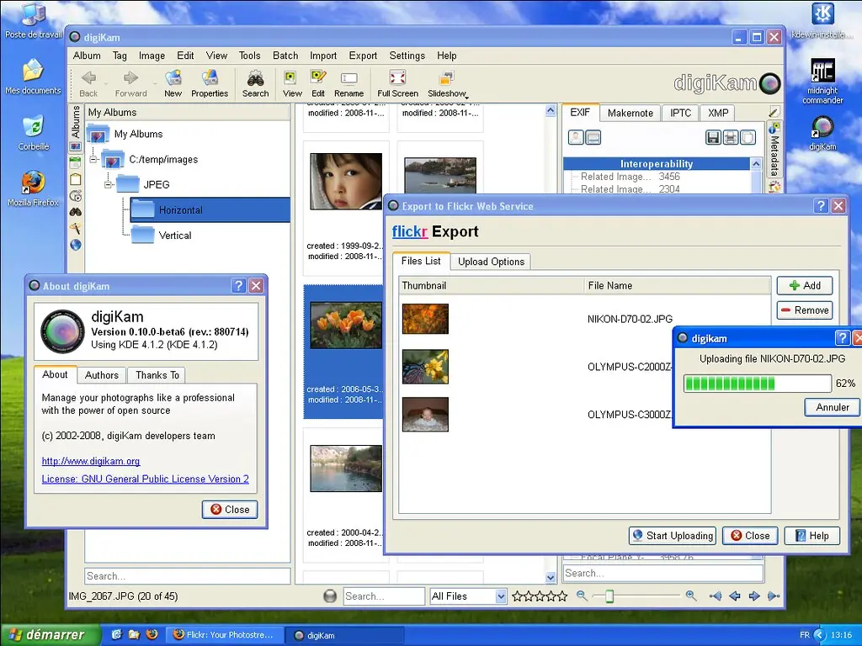Viewport: 862px width, 646px height.
Task: Toggle the simple metadata view button
Action: [576, 137]
